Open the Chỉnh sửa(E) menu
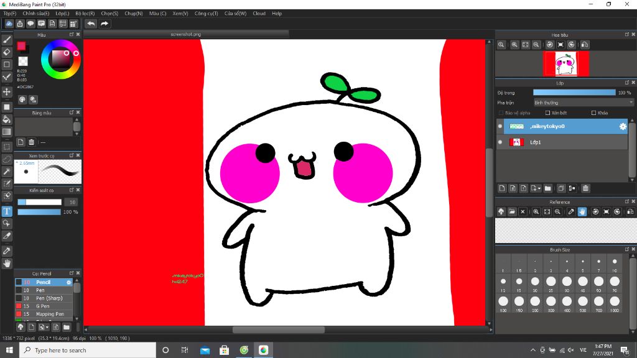637x358 pixels. click(35, 14)
